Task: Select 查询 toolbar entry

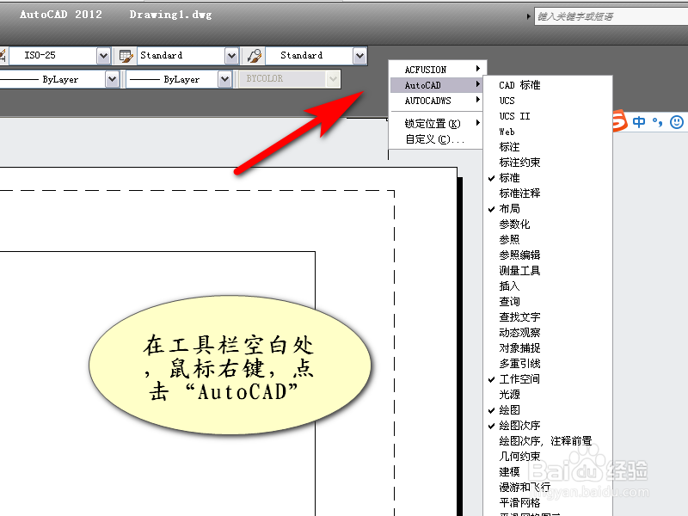Action: [548, 302]
